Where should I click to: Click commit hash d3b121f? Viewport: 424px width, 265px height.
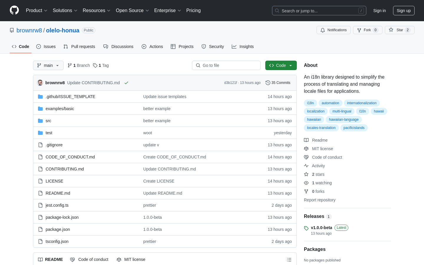tap(231, 83)
